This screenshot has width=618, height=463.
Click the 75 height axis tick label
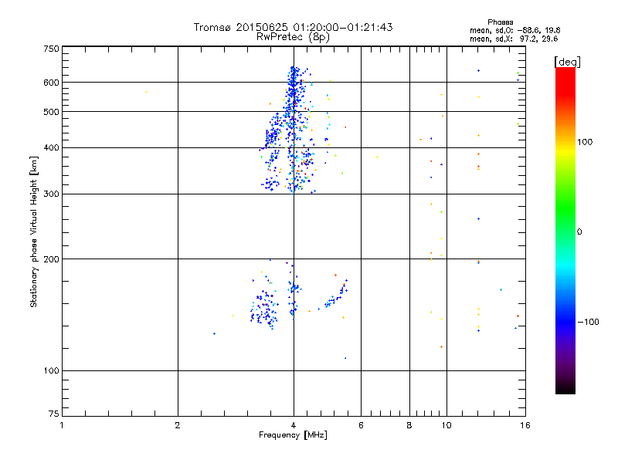54,414
